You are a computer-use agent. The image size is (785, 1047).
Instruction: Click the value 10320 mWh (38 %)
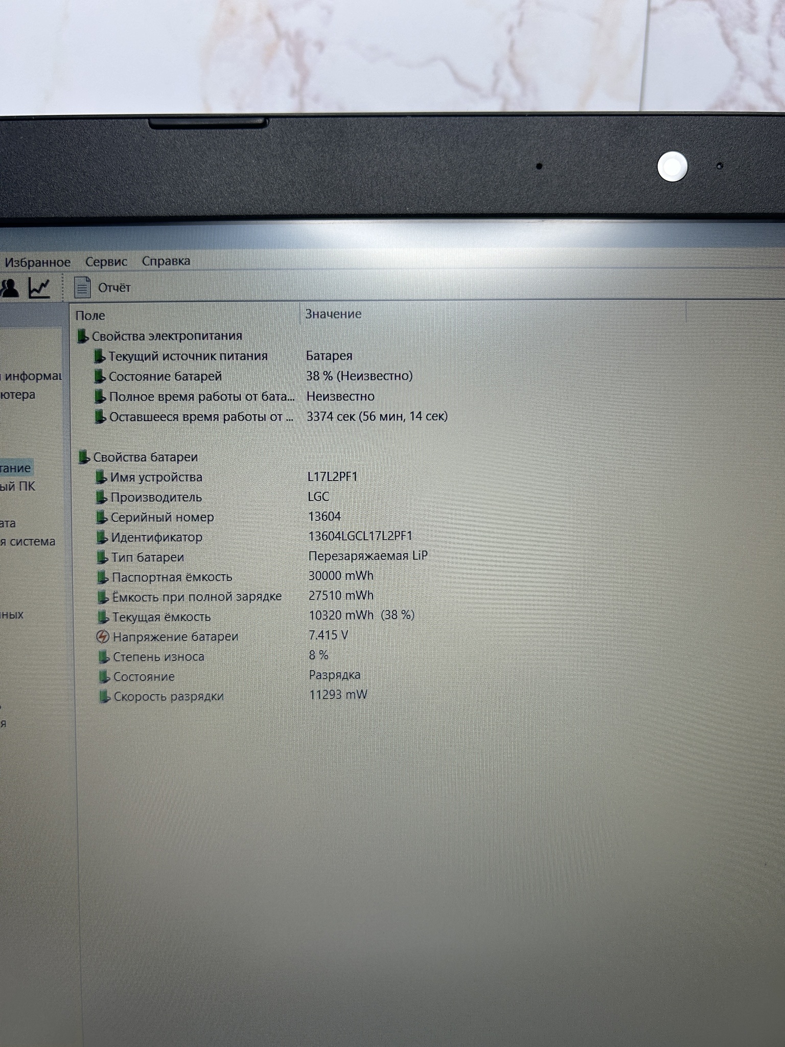click(362, 615)
